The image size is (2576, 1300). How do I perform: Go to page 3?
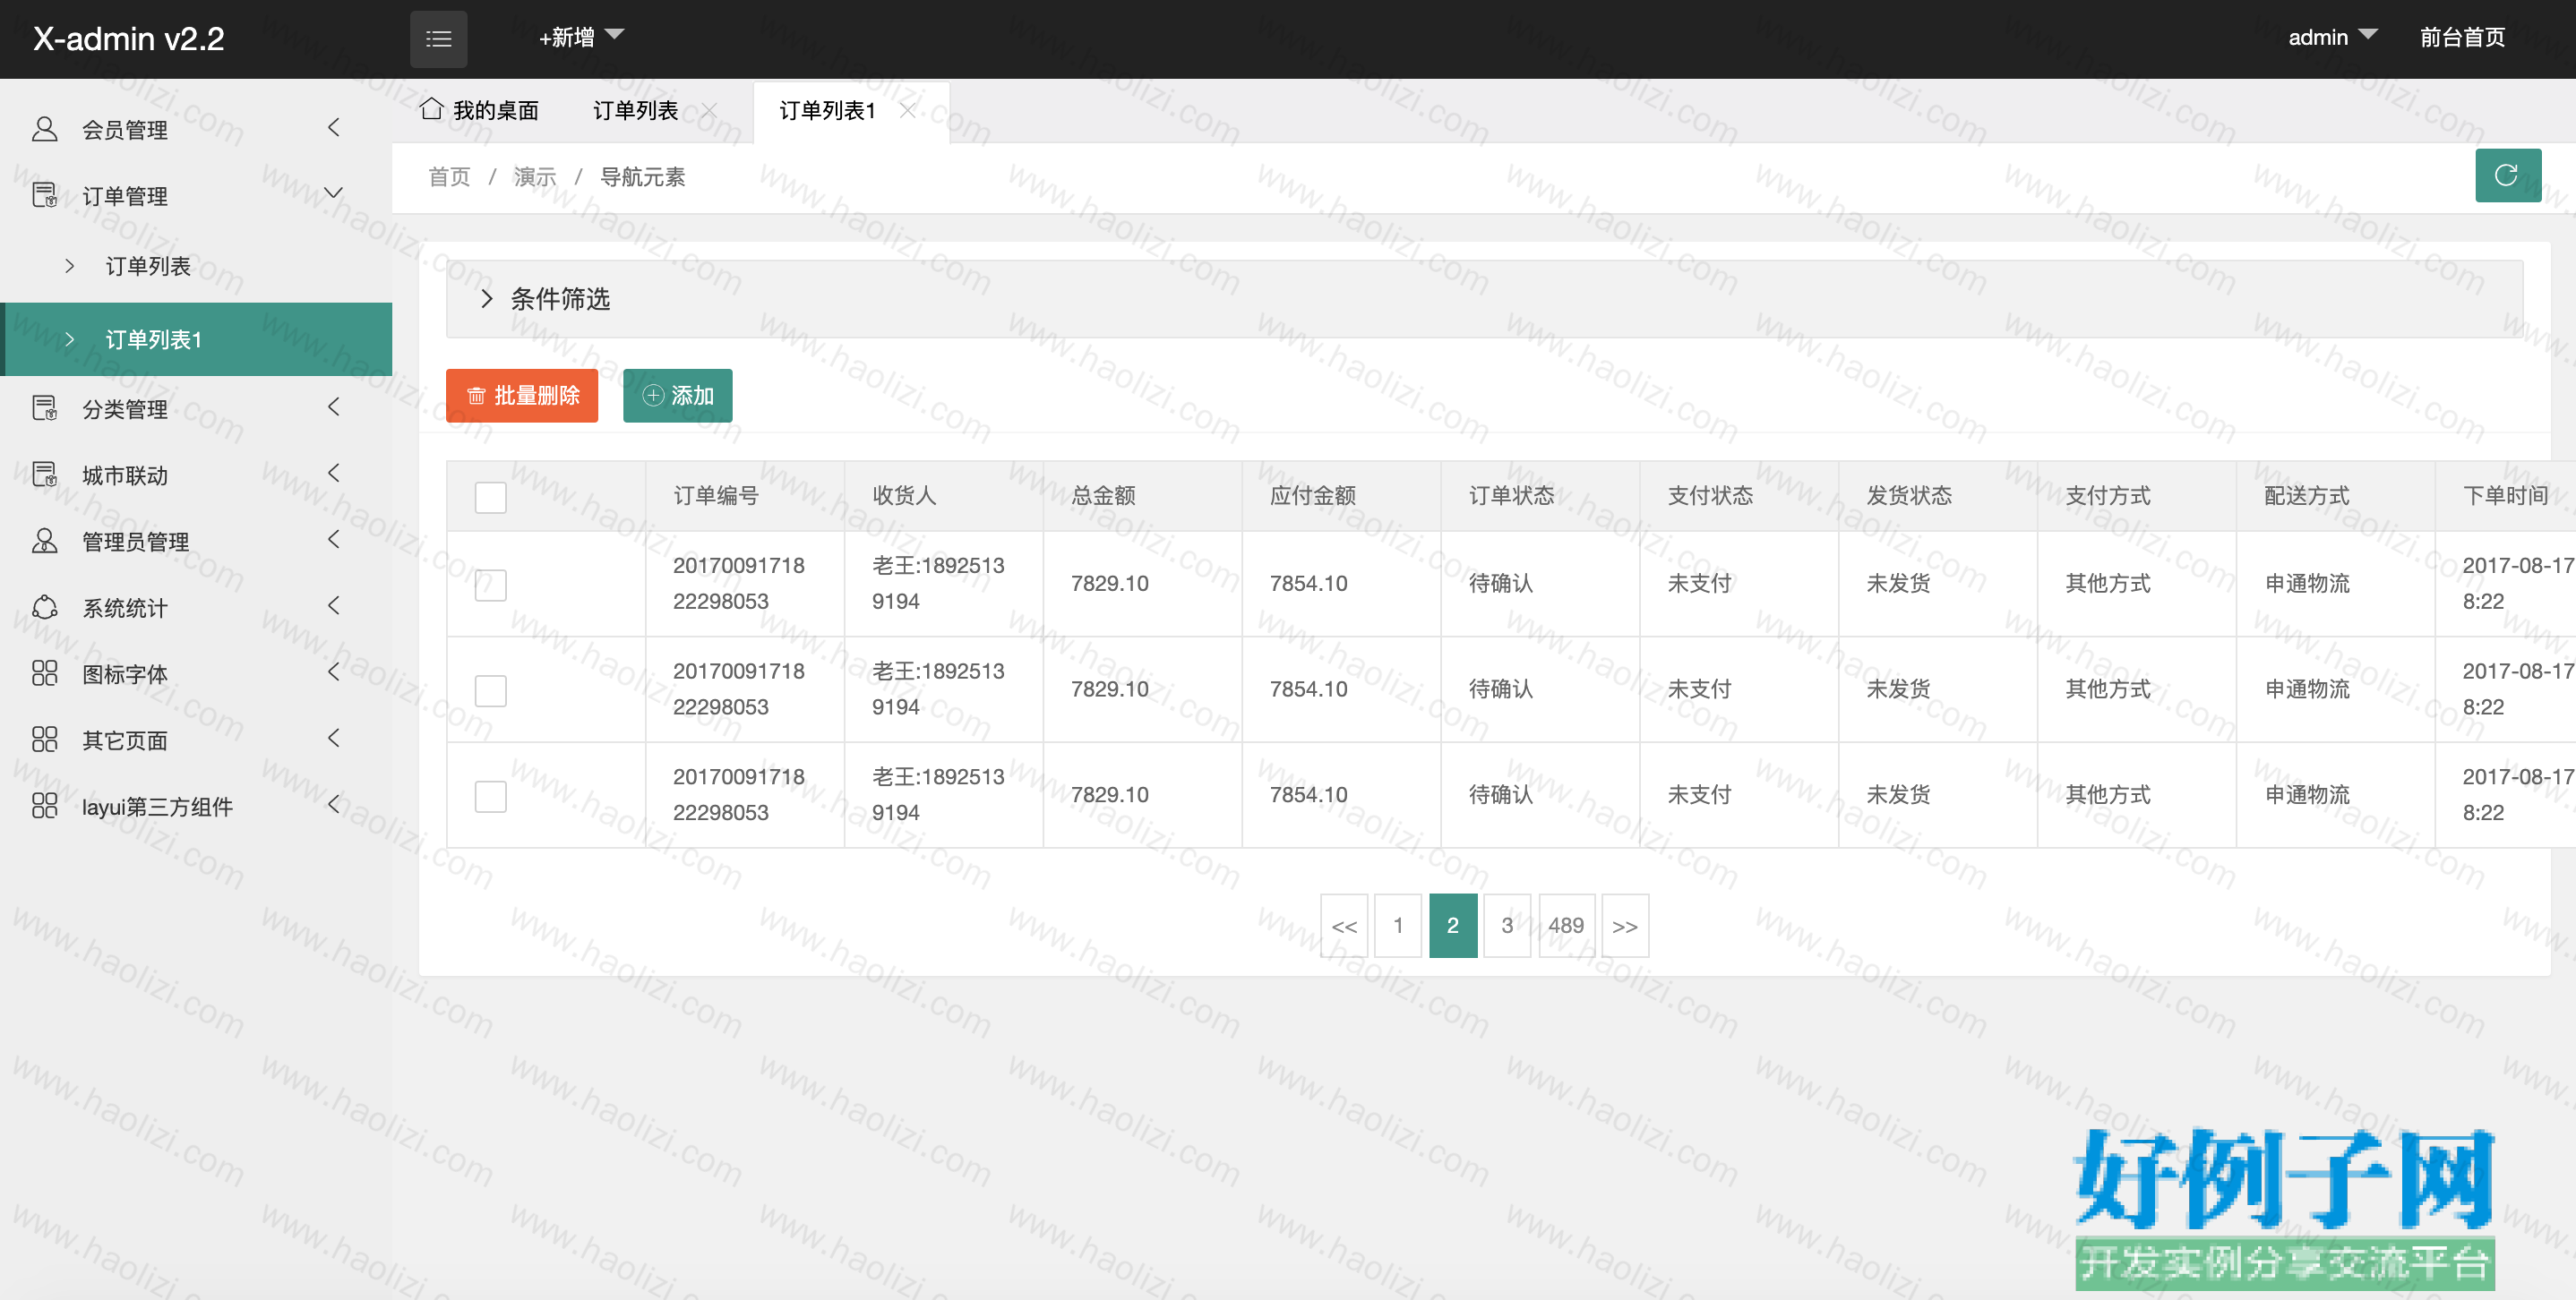coord(1507,925)
